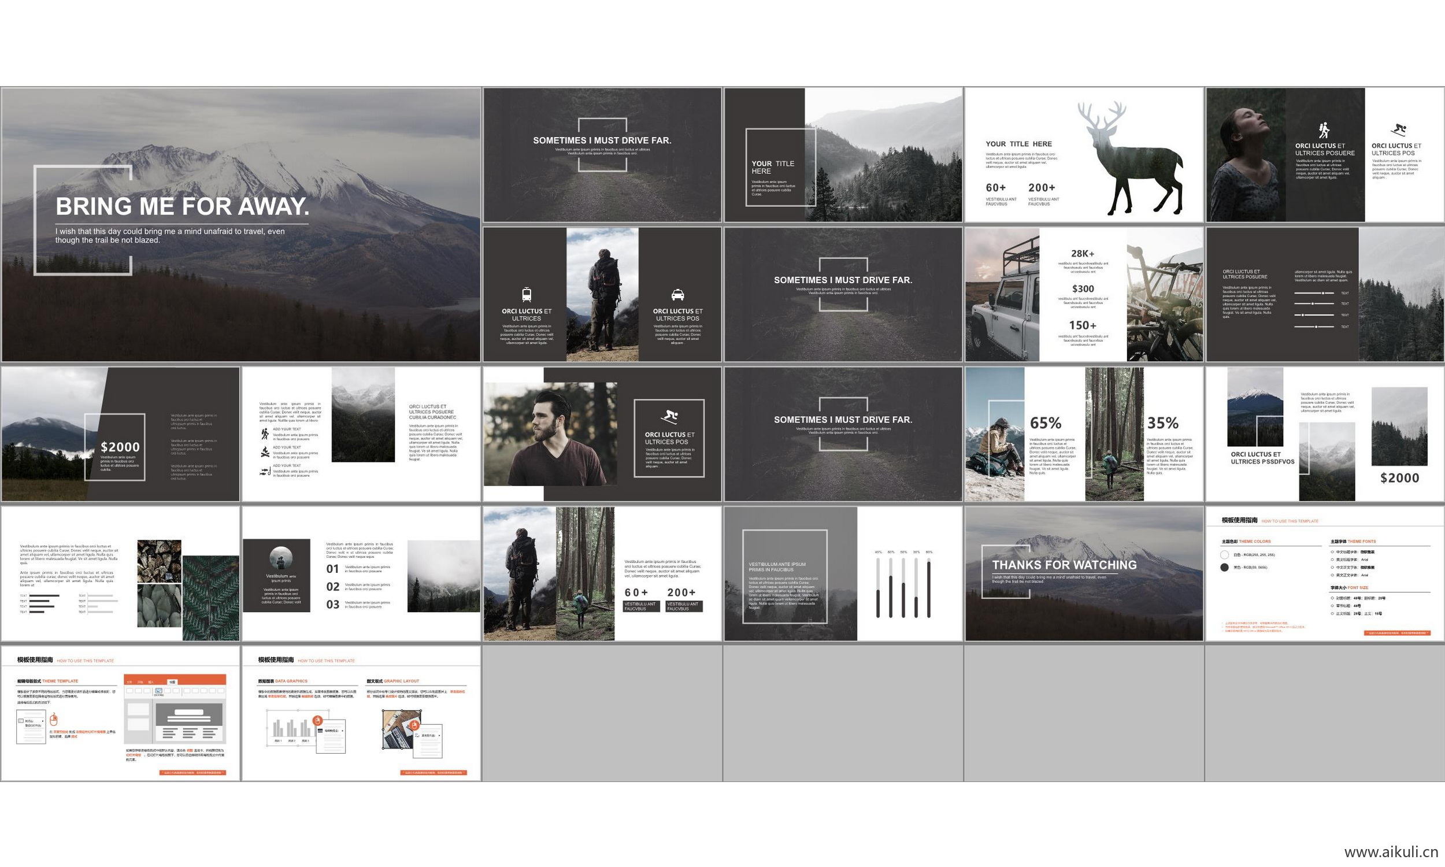Screen dimensions: 1445x867
Task: Click the orange mouse circle icon on the bar chart
Action: point(318,720)
